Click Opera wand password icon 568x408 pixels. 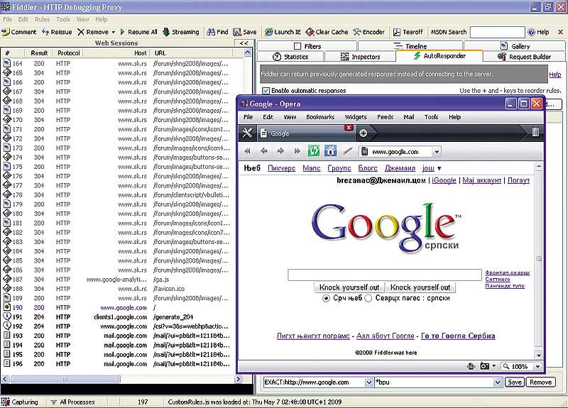click(347, 151)
